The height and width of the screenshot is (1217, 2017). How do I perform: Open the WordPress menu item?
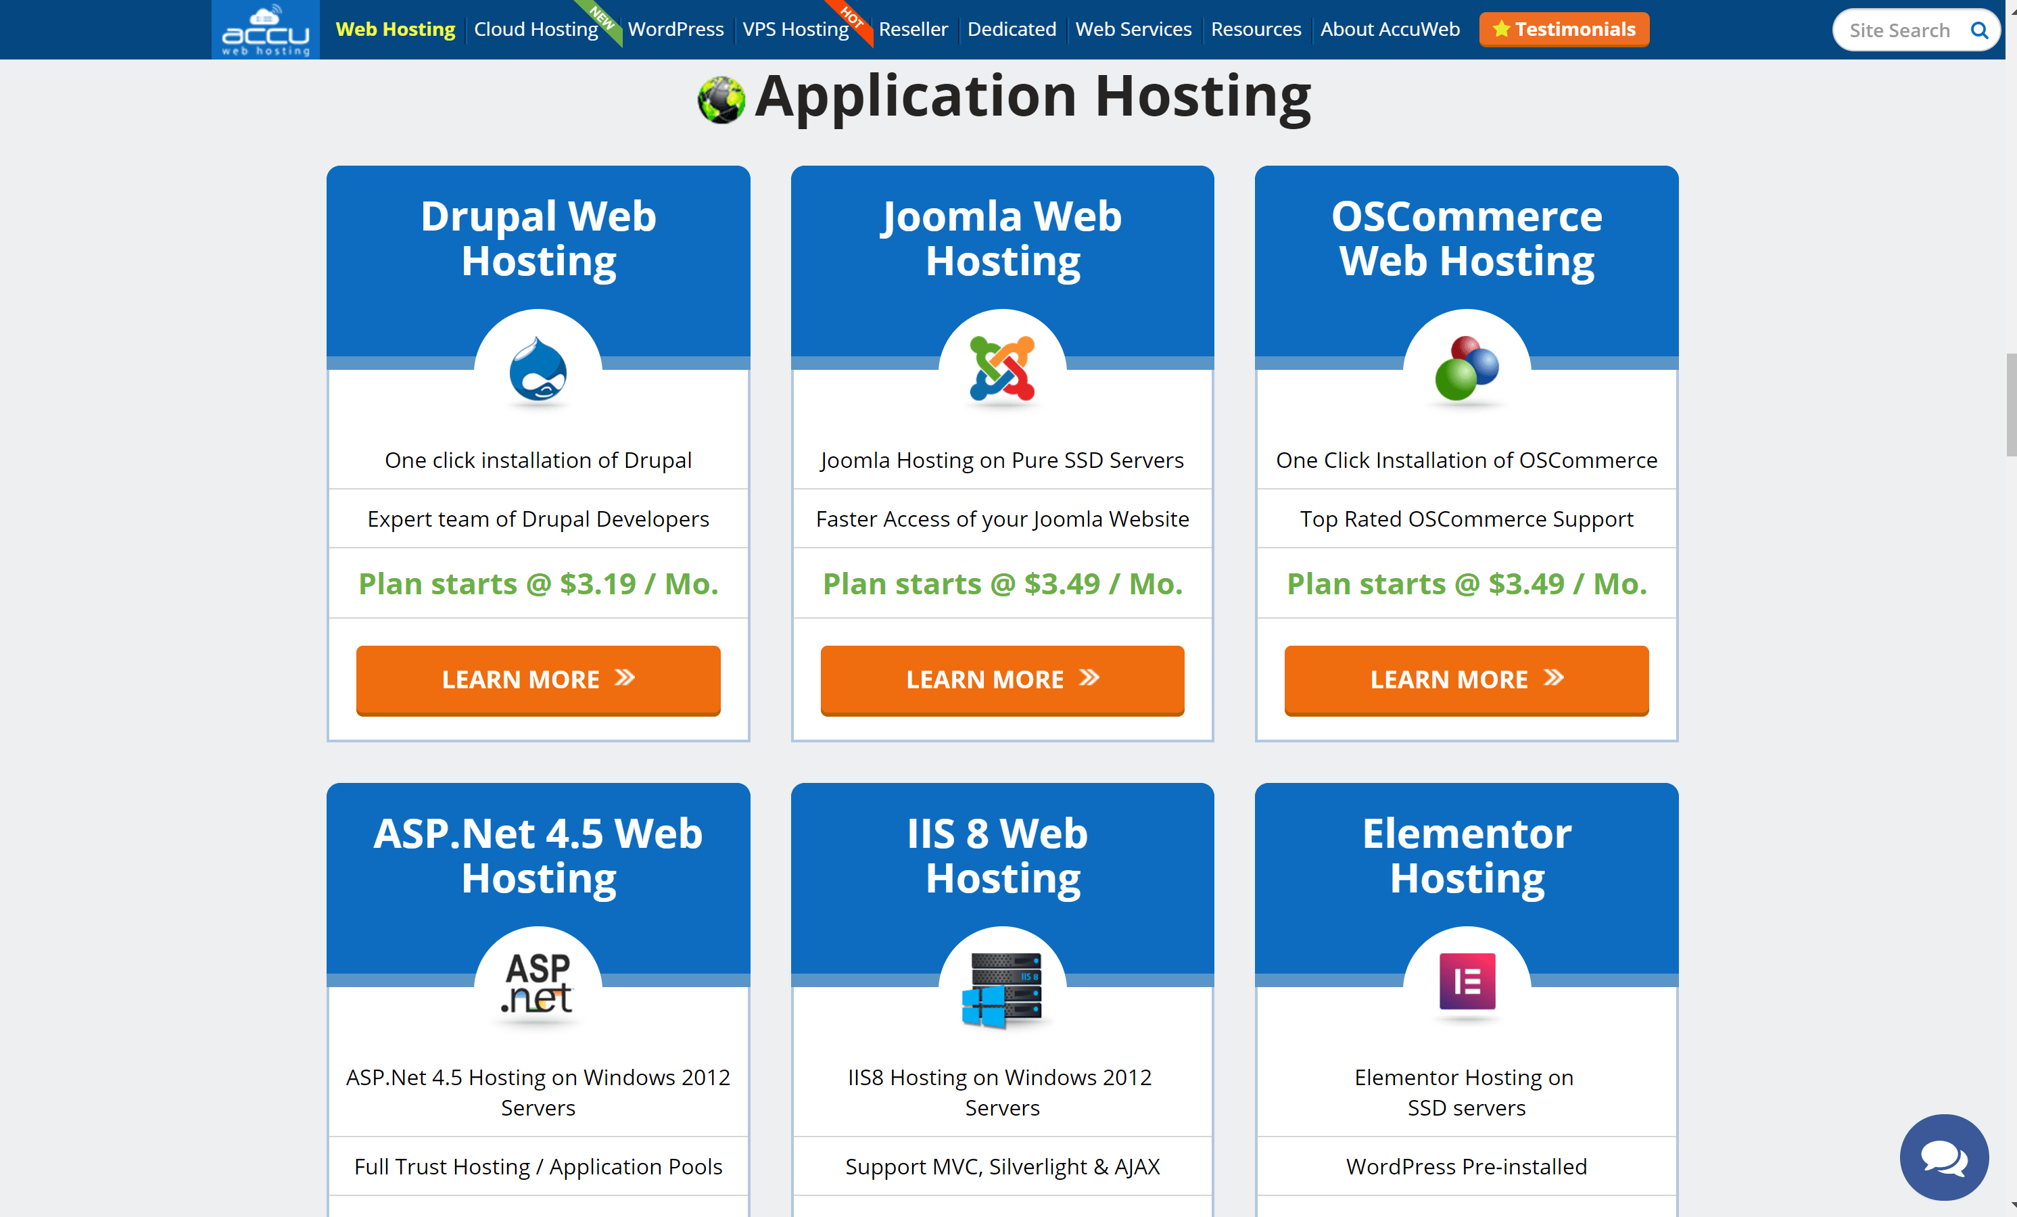point(675,30)
